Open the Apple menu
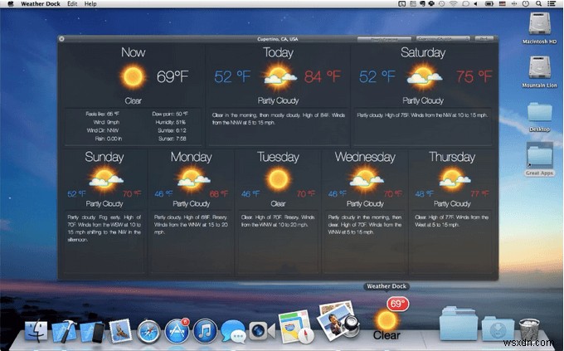The image size is (564, 351). pos(11,3)
